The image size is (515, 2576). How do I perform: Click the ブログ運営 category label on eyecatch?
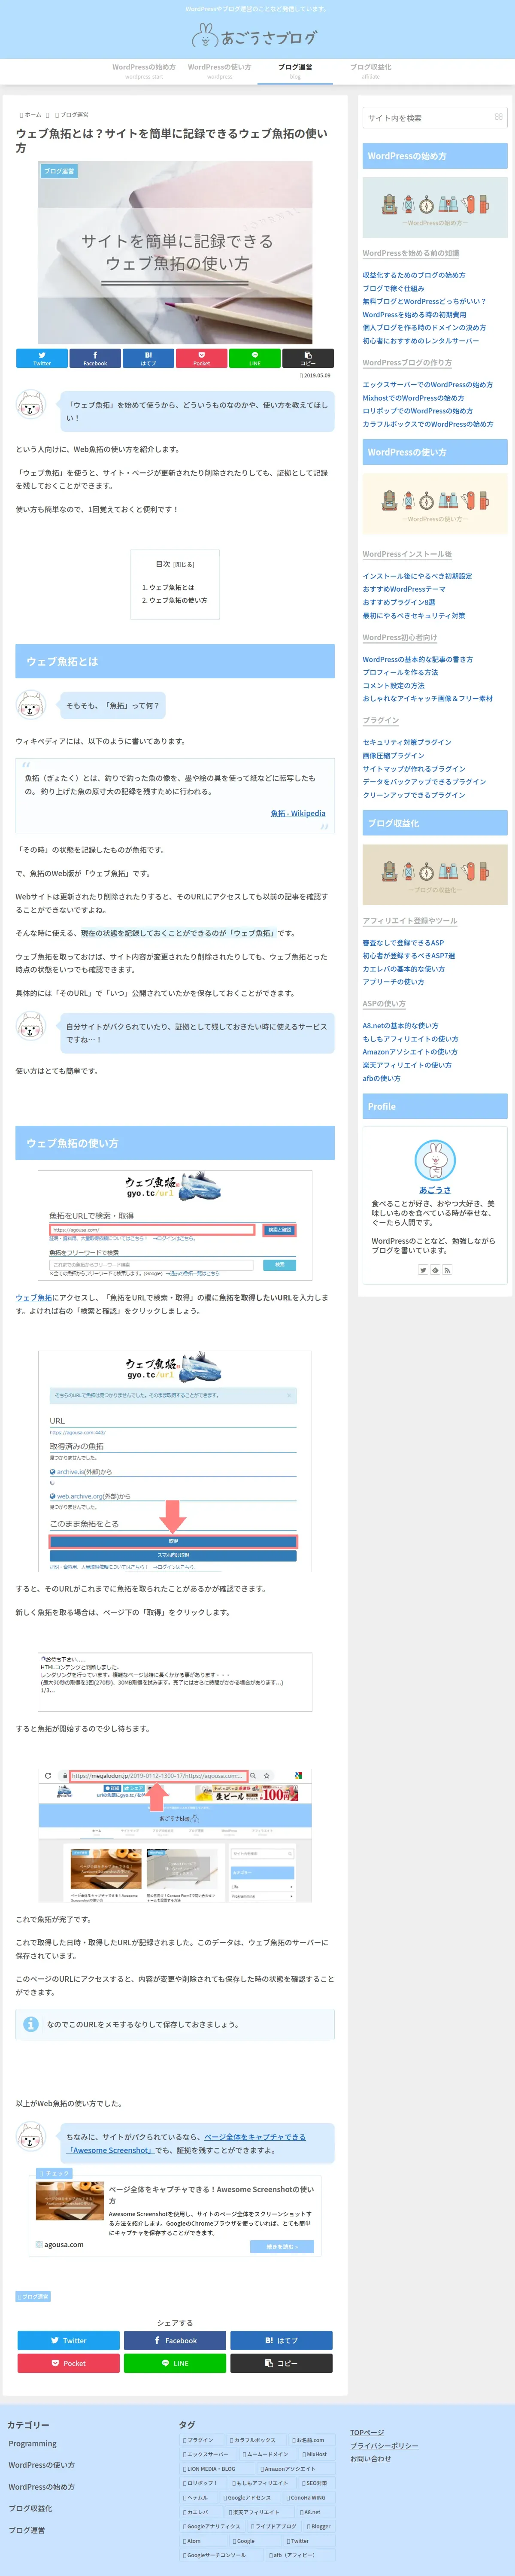(59, 171)
